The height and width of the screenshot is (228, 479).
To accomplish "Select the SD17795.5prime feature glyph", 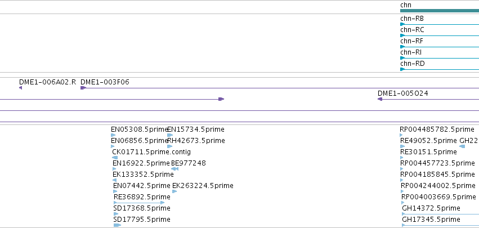I will [117, 225].
